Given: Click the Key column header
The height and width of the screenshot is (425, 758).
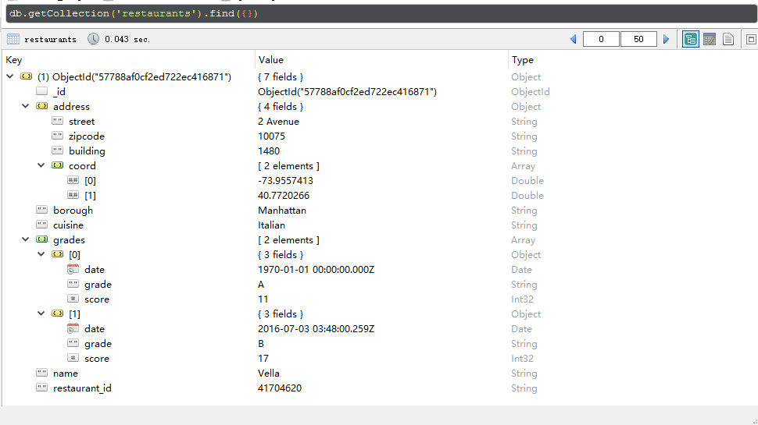Looking at the screenshot, I should (x=13, y=60).
